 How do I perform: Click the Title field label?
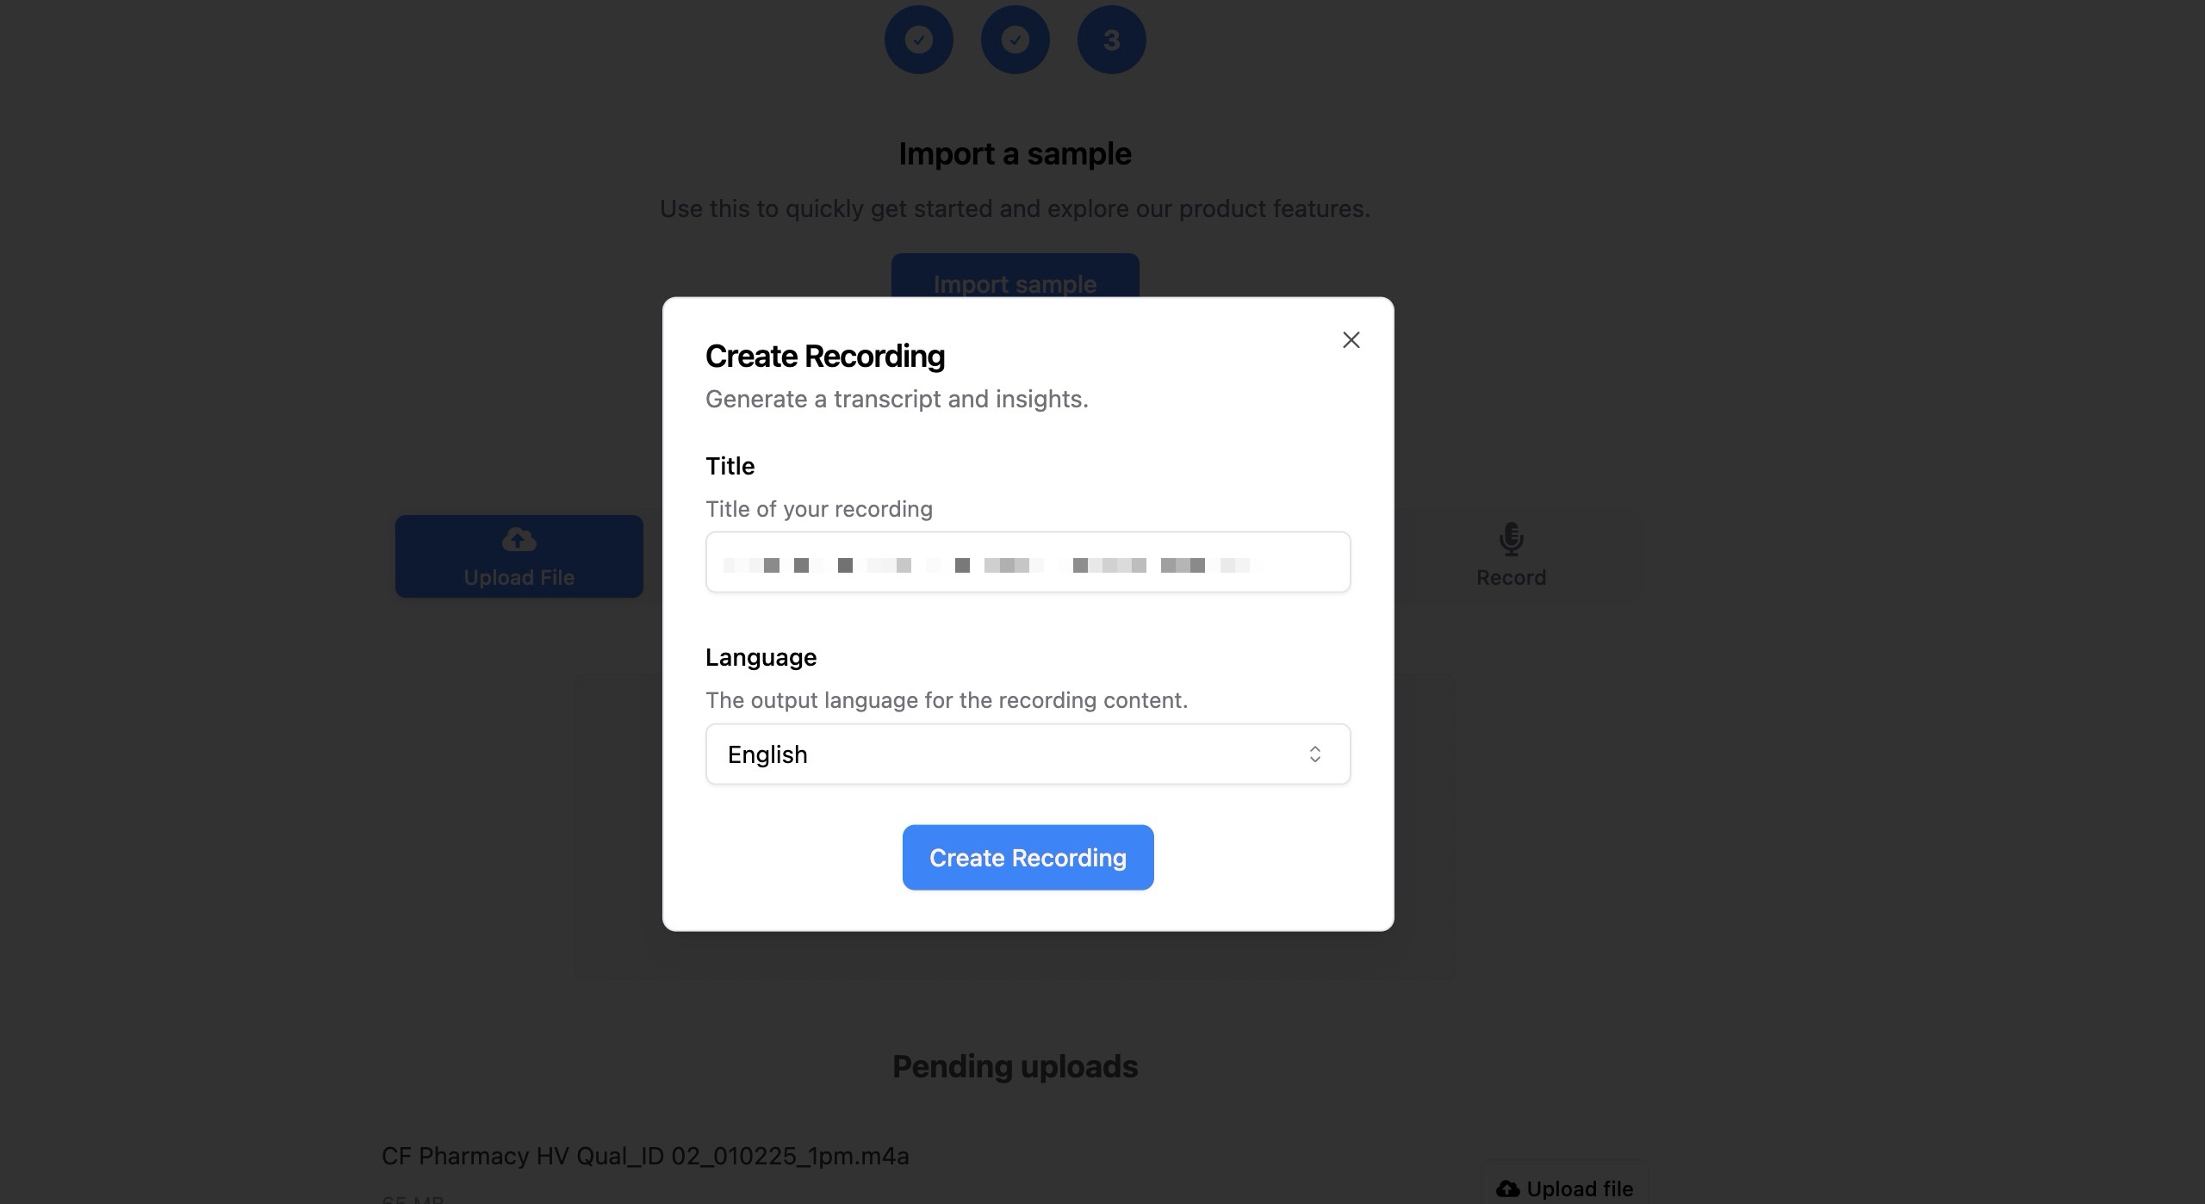[x=730, y=466]
